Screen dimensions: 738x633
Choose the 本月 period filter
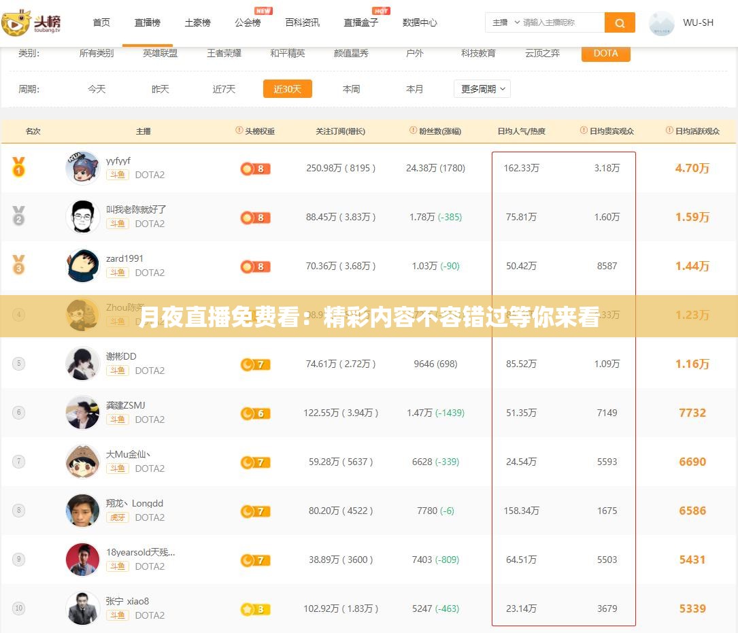415,88
